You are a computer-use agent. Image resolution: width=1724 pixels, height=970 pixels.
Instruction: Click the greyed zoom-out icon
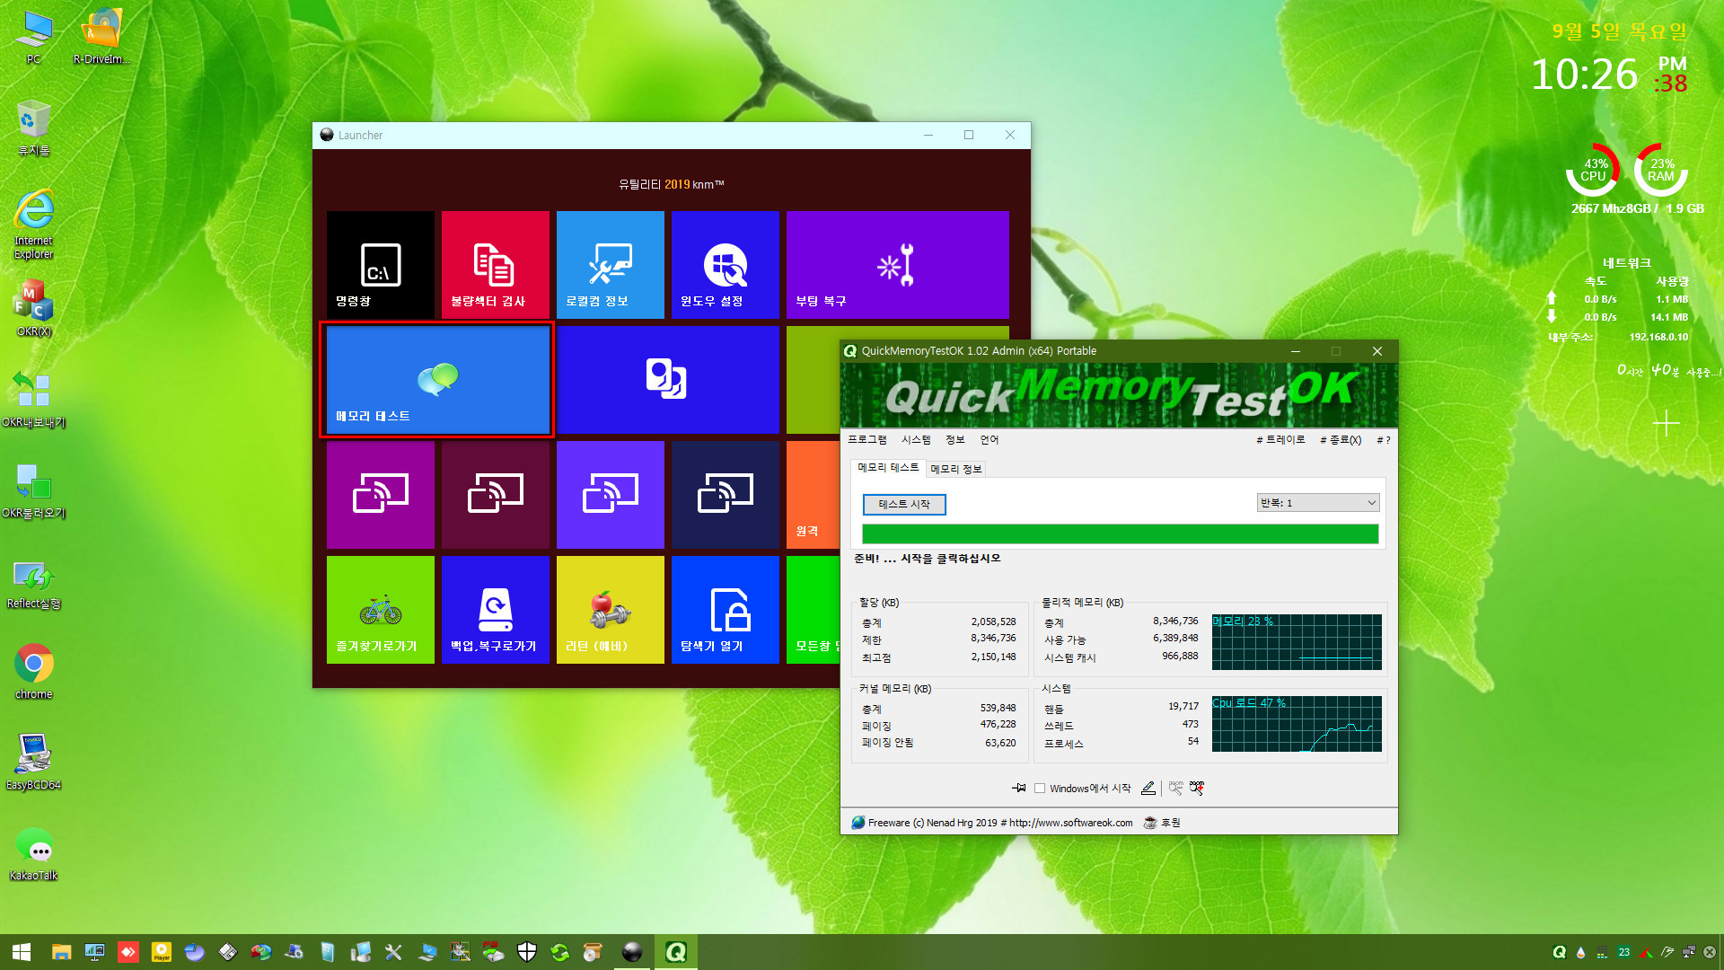[x=1176, y=788]
